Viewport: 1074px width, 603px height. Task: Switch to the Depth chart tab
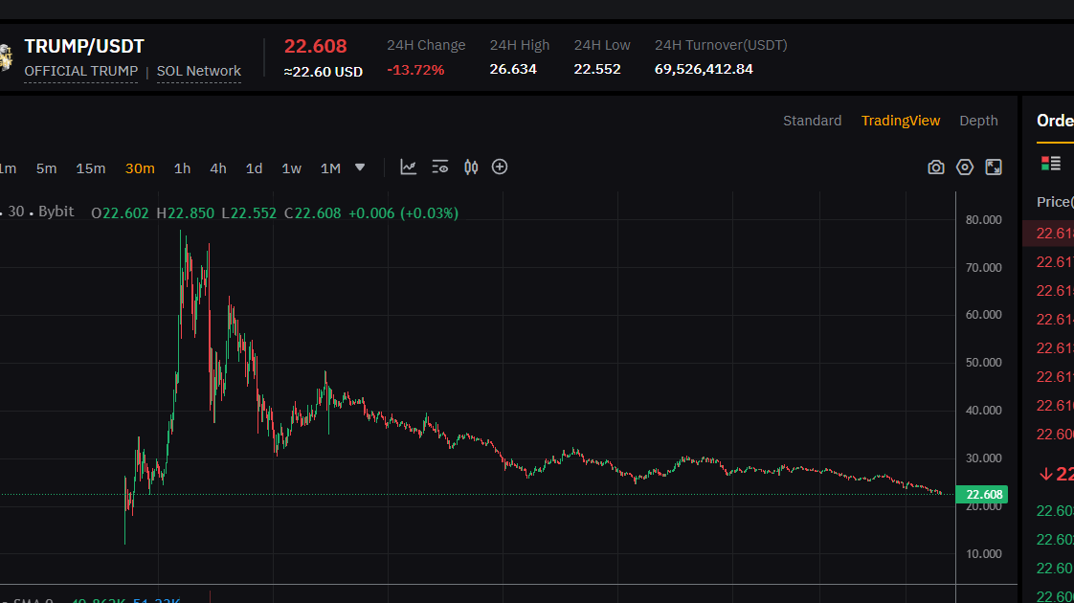coord(978,121)
